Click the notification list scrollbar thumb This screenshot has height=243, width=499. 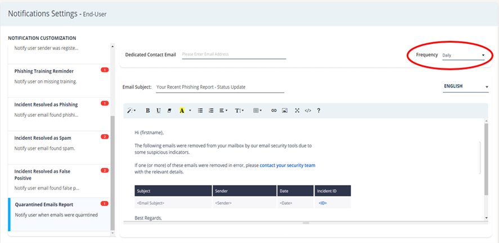(x=112, y=173)
